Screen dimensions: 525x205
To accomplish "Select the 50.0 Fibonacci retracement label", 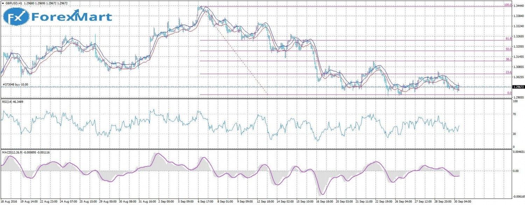I will tap(509, 49).
